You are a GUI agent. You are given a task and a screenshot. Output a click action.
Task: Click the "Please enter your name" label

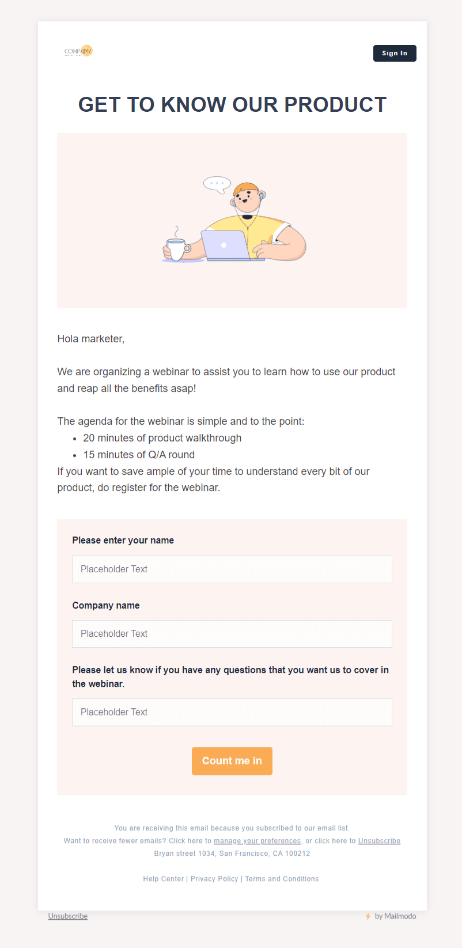pos(123,541)
